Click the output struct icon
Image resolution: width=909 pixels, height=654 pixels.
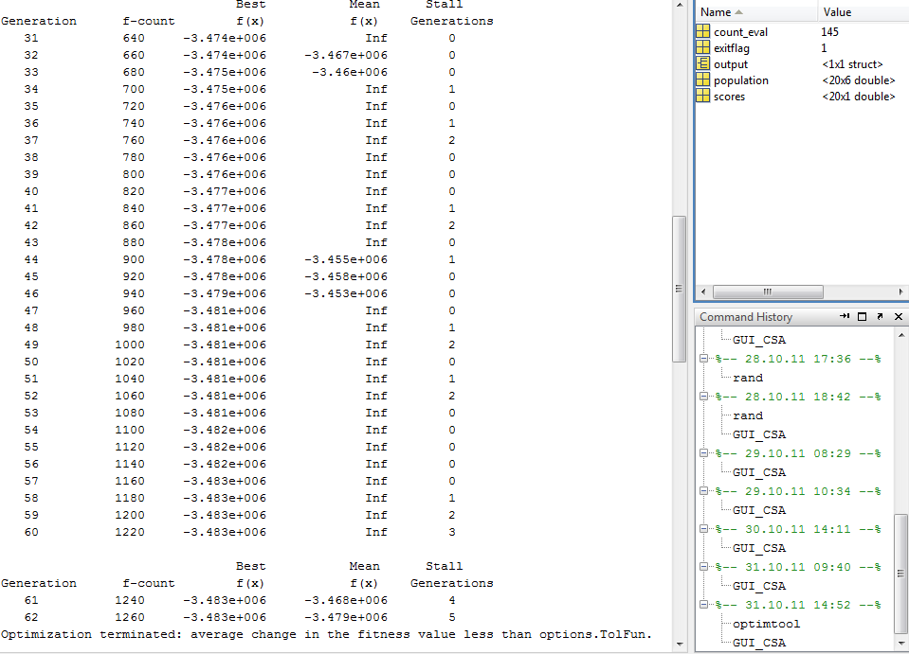702,64
